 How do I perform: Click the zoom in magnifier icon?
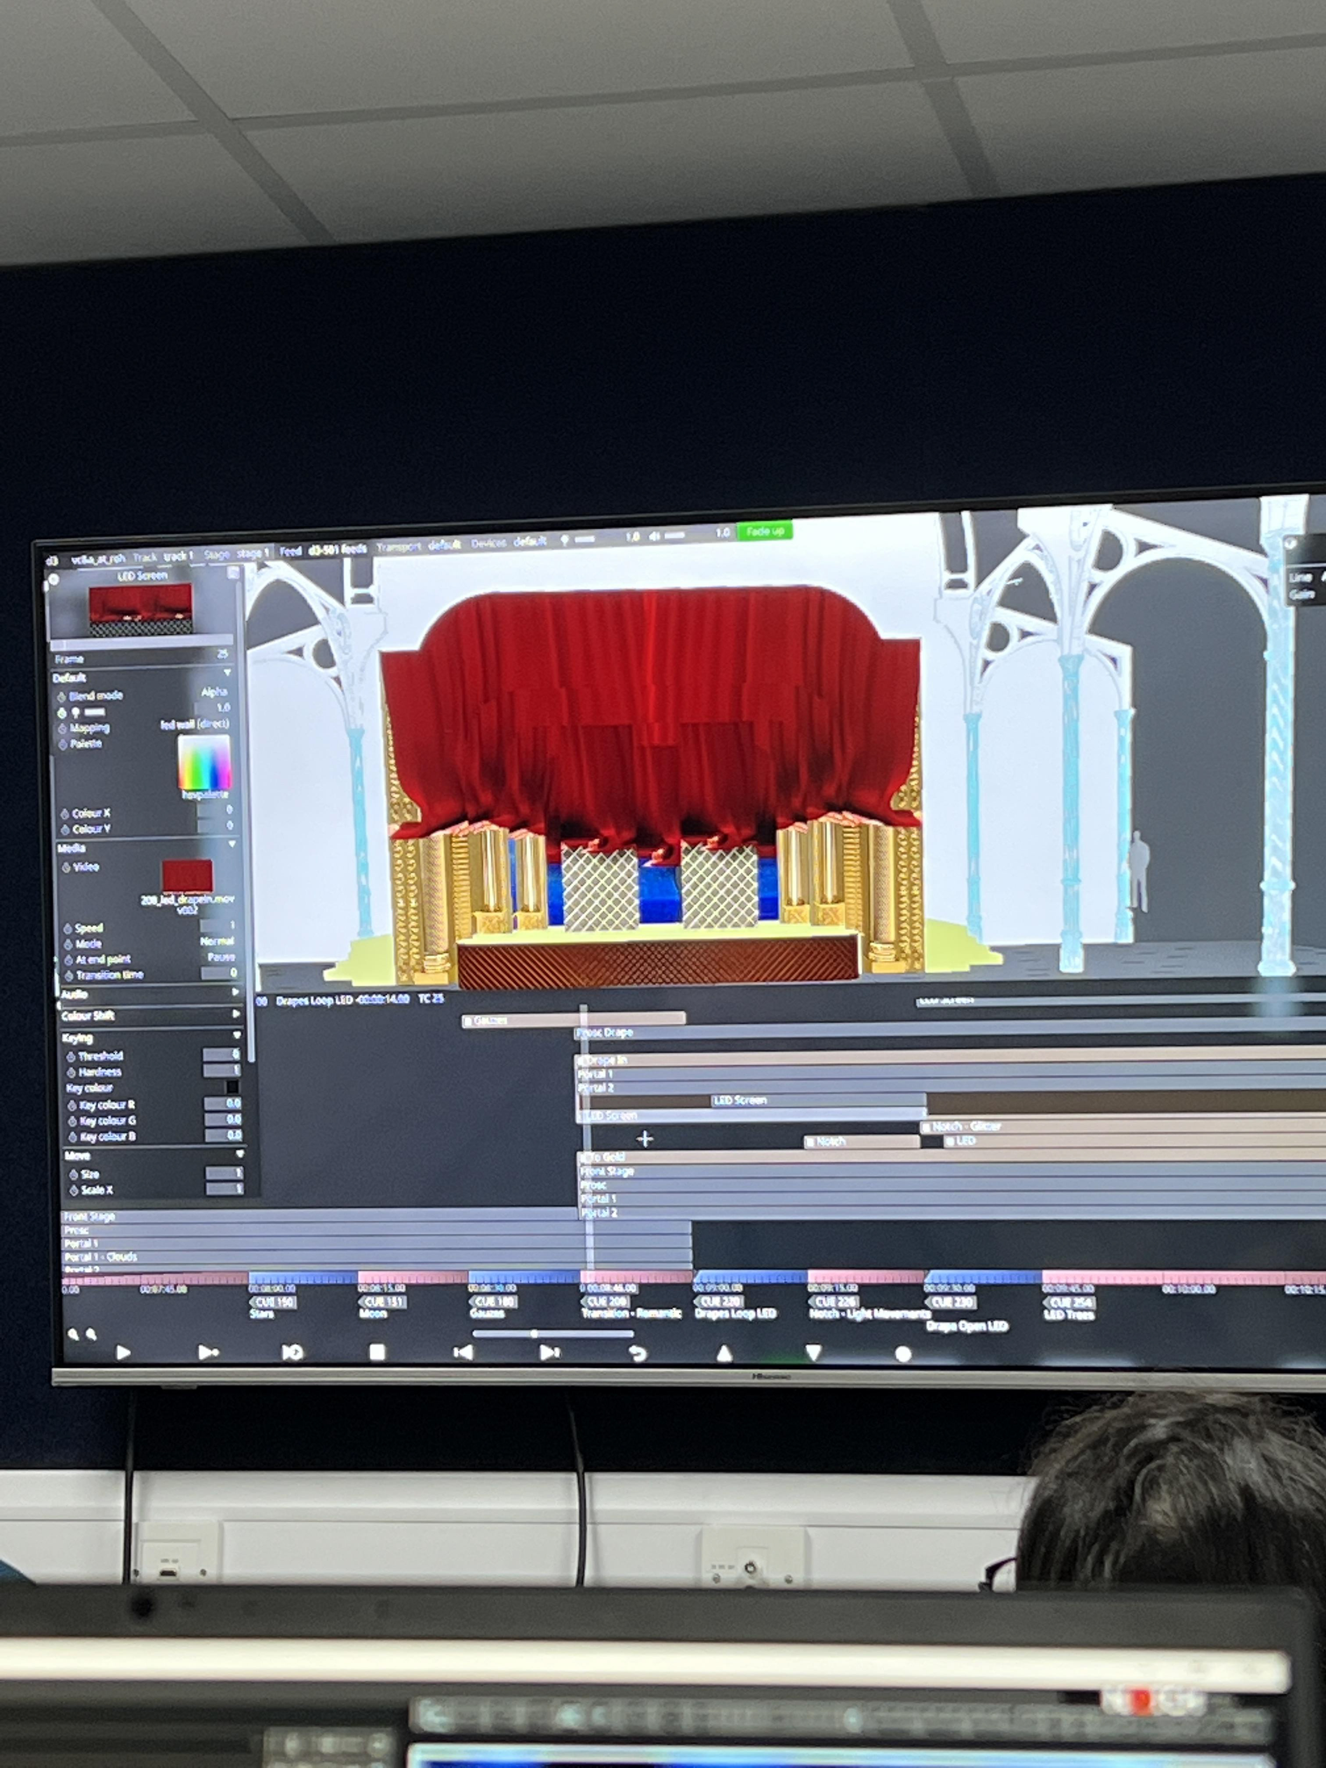click(x=91, y=1334)
